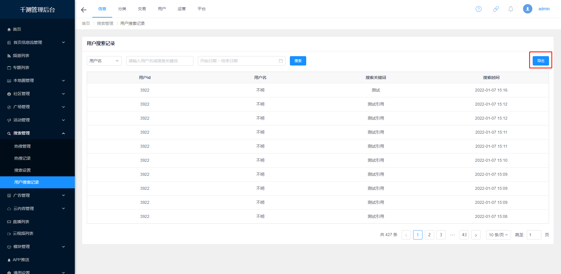Click the 搜索管理 breadcrumb link
Viewport: 561px width, 274px height.
(105, 23)
